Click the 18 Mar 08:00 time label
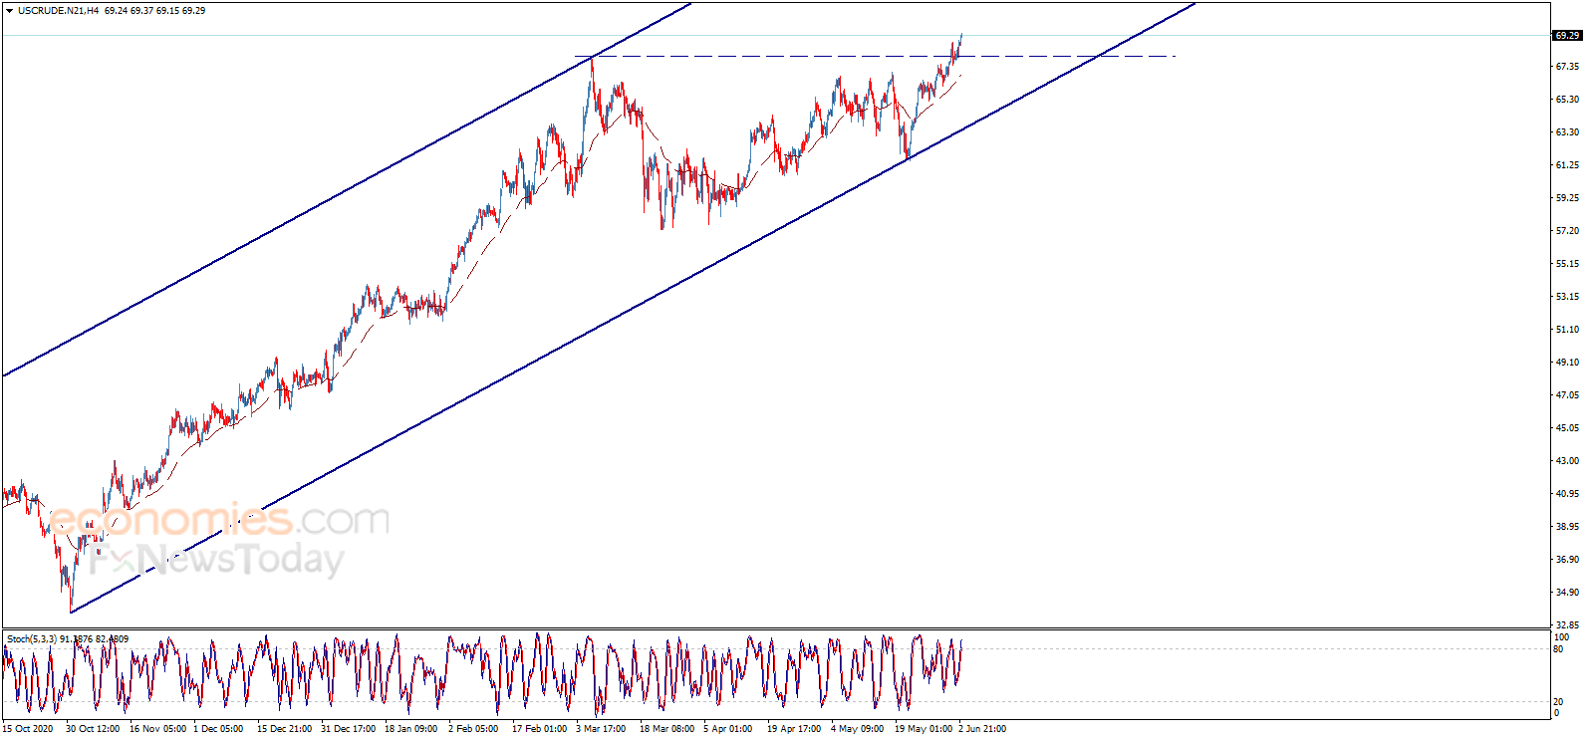1590x740 pixels. [x=667, y=729]
